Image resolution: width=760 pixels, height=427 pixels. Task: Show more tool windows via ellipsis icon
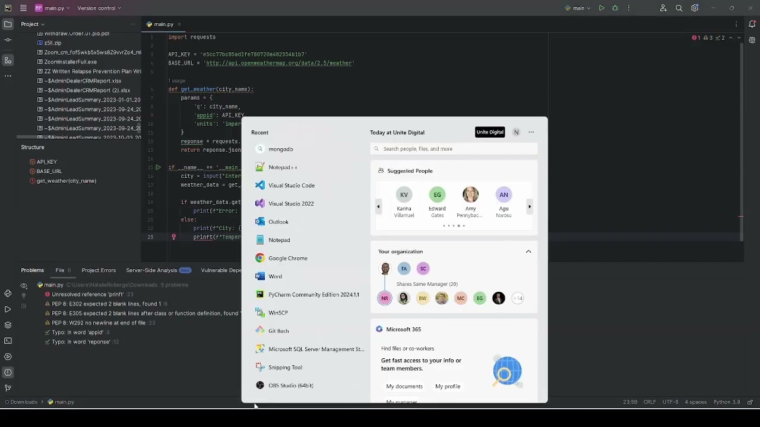pyautogui.click(x=8, y=76)
